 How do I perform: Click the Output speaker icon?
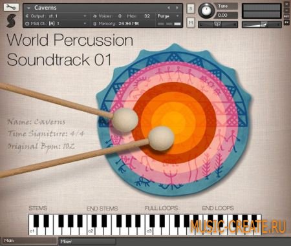pyautogui.click(x=27, y=16)
